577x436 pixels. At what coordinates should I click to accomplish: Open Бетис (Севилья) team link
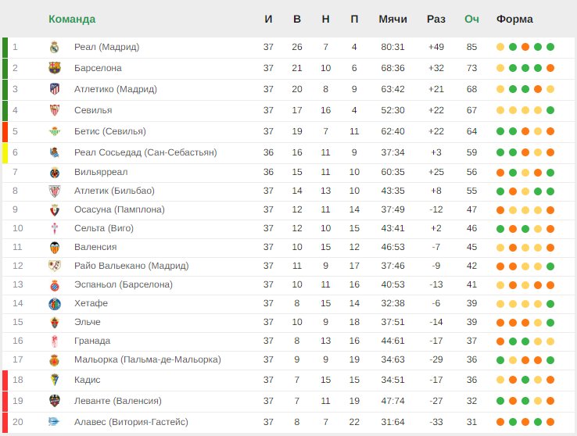point(110,131)
